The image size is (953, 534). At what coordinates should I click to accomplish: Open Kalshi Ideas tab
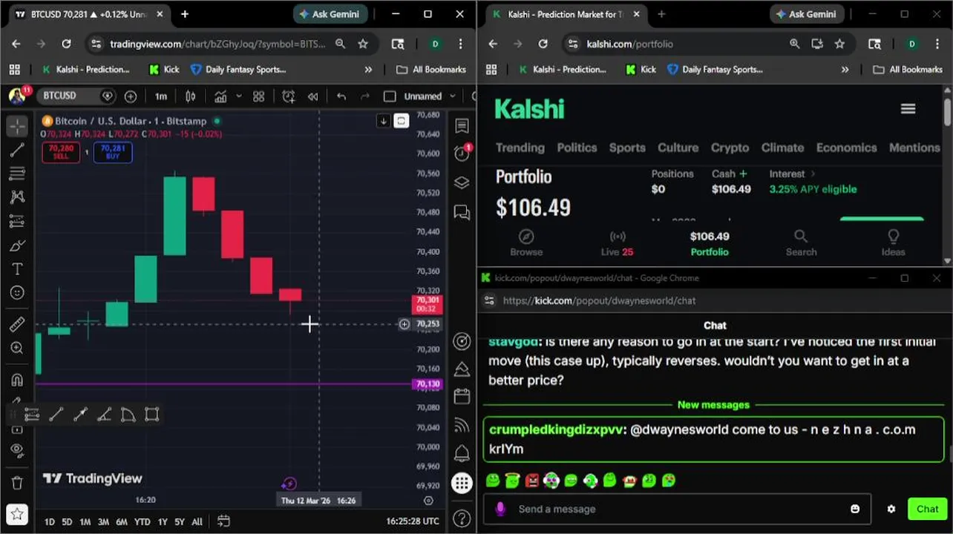point(893,243)
